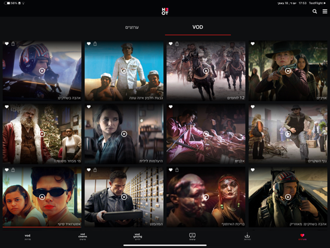Return to TestFlight via status bar link

(317, 3)
